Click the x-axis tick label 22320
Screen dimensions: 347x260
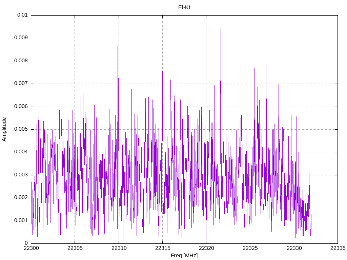tap(206, 248)
